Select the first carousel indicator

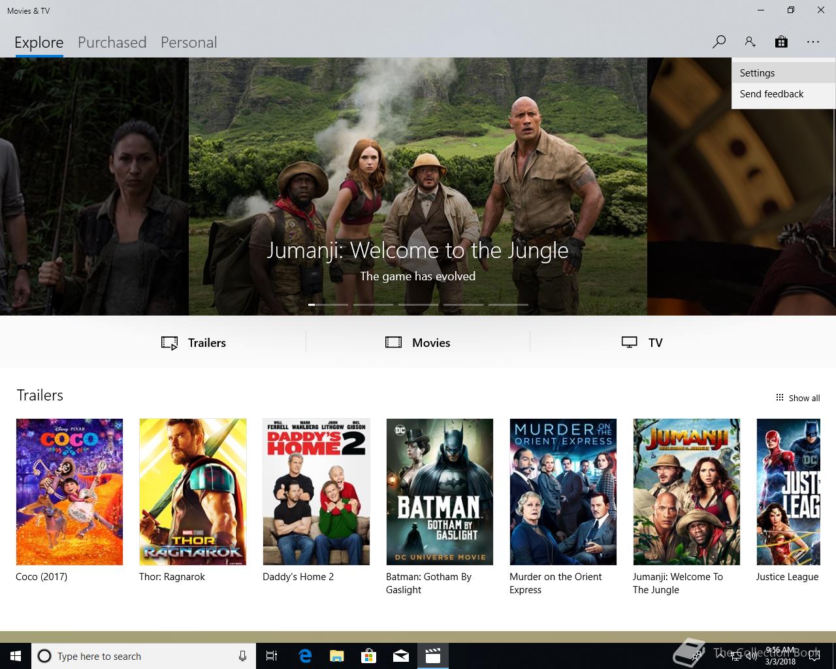click(329, 304)
